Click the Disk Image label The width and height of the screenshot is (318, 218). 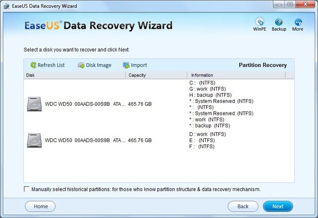click(98, 65)
